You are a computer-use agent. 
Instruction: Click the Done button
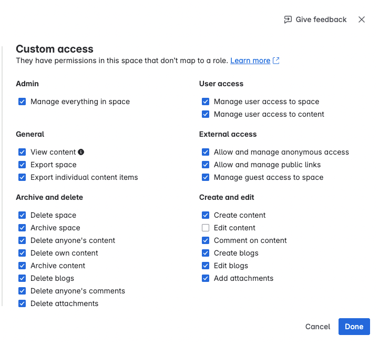click(354, 327)
